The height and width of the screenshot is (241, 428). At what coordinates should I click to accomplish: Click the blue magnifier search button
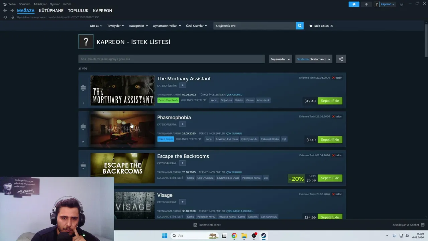click(x=300, y=26)
